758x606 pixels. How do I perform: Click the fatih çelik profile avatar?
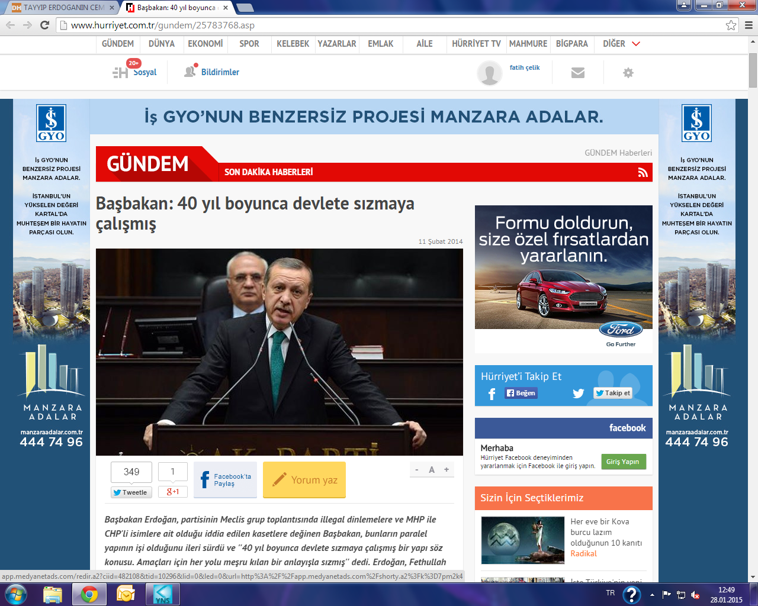point(490,73)
